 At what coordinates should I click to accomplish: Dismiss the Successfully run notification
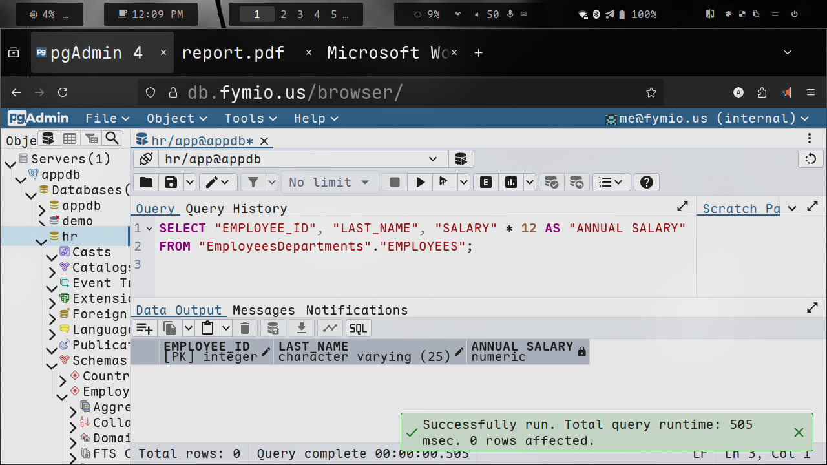click(x=799, y=432)
